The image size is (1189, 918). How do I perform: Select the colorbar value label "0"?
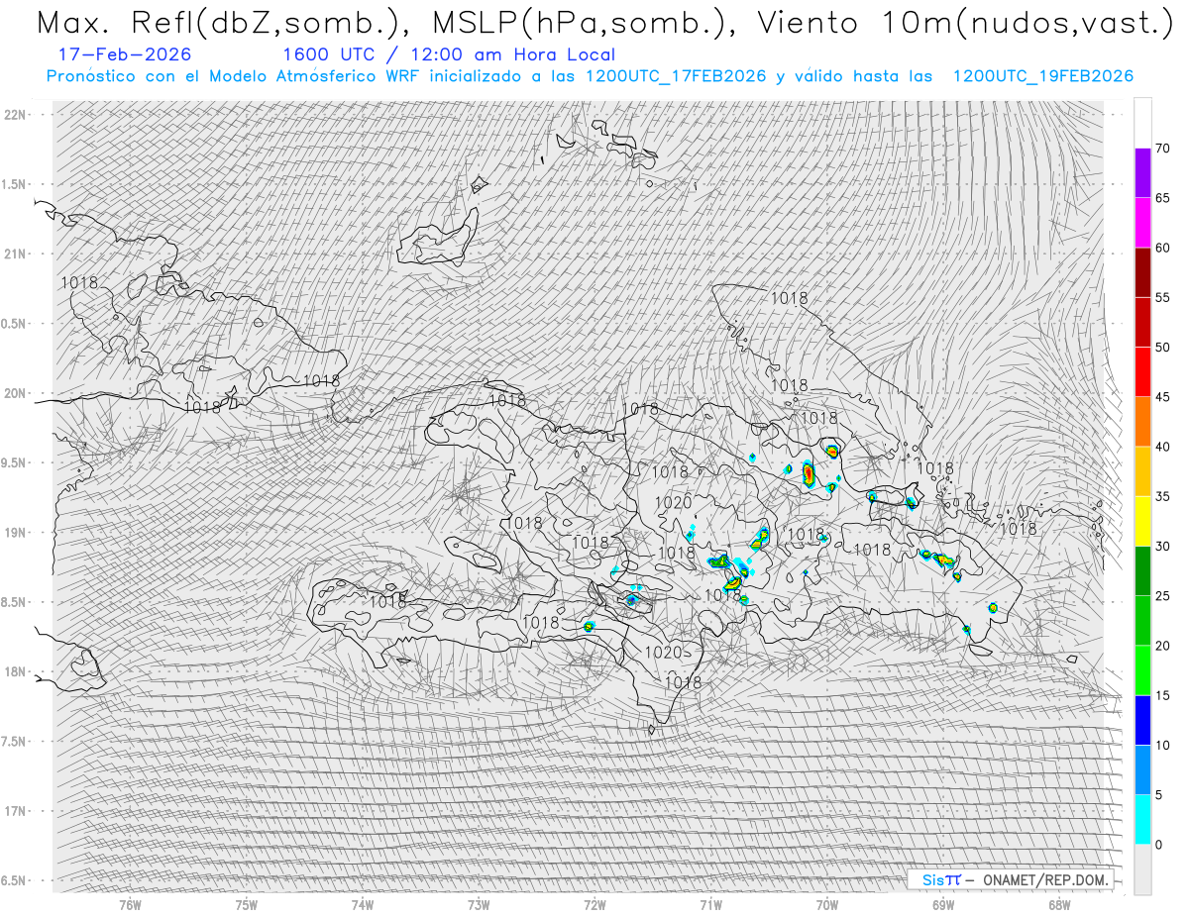tap(1159, 845)
